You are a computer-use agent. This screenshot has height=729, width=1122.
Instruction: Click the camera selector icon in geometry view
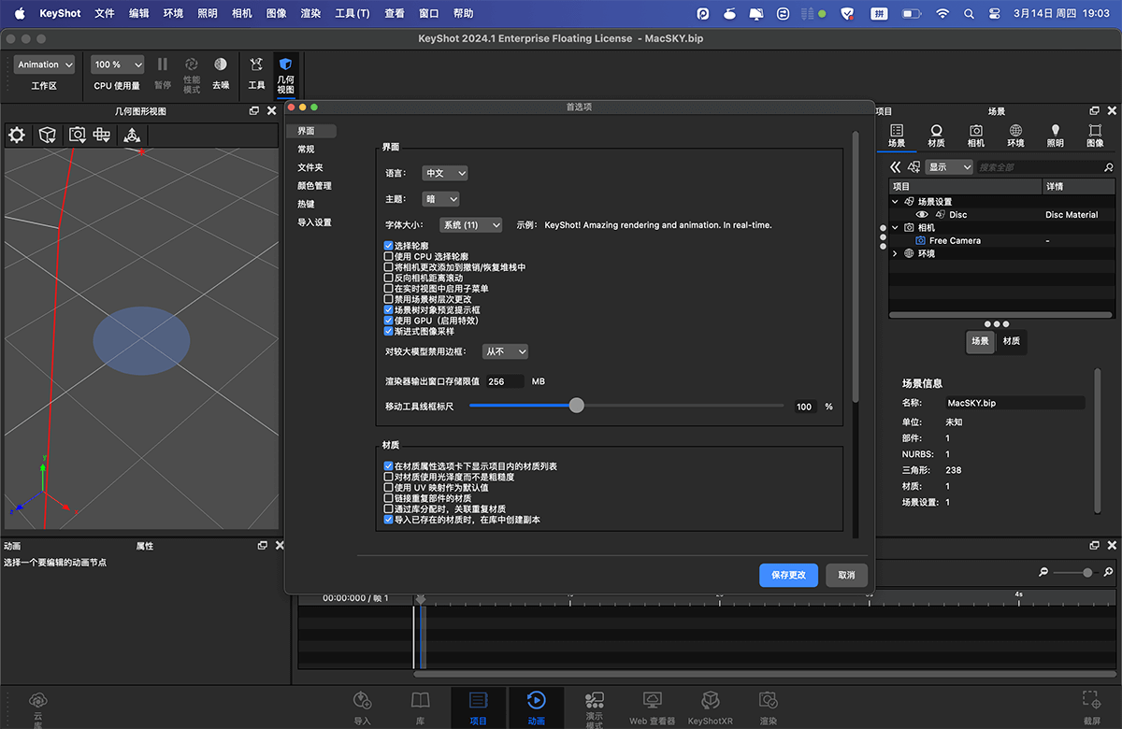pyautogui.click(x=77, y=136)
